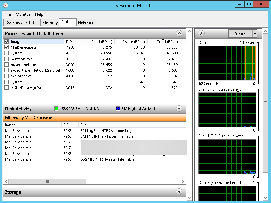The image size is (271, 203).
Task: Check the perfmon.exe process checkbox
Action: pyautogui.click(x=7, y=59)
